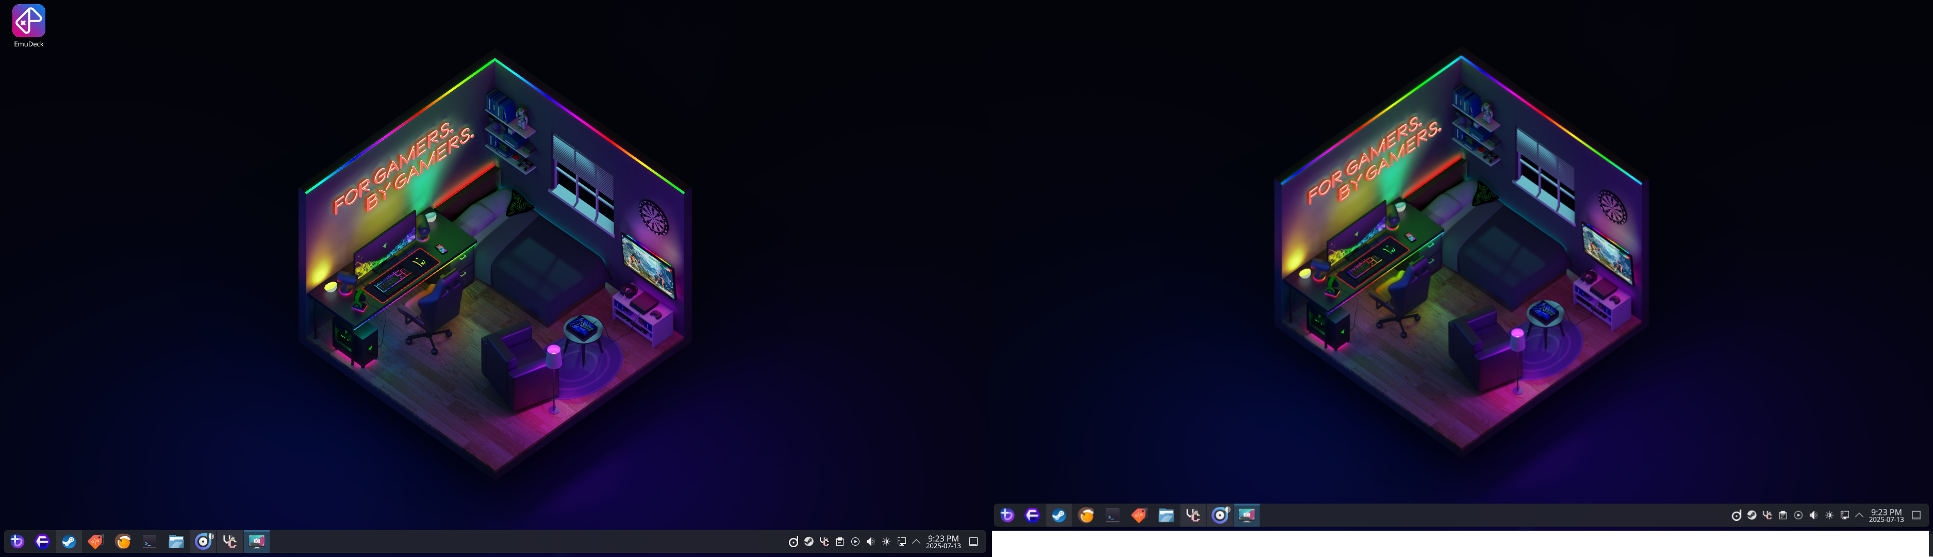Launch Lutris from the right monitor's taskbar

coord(1086,515)
